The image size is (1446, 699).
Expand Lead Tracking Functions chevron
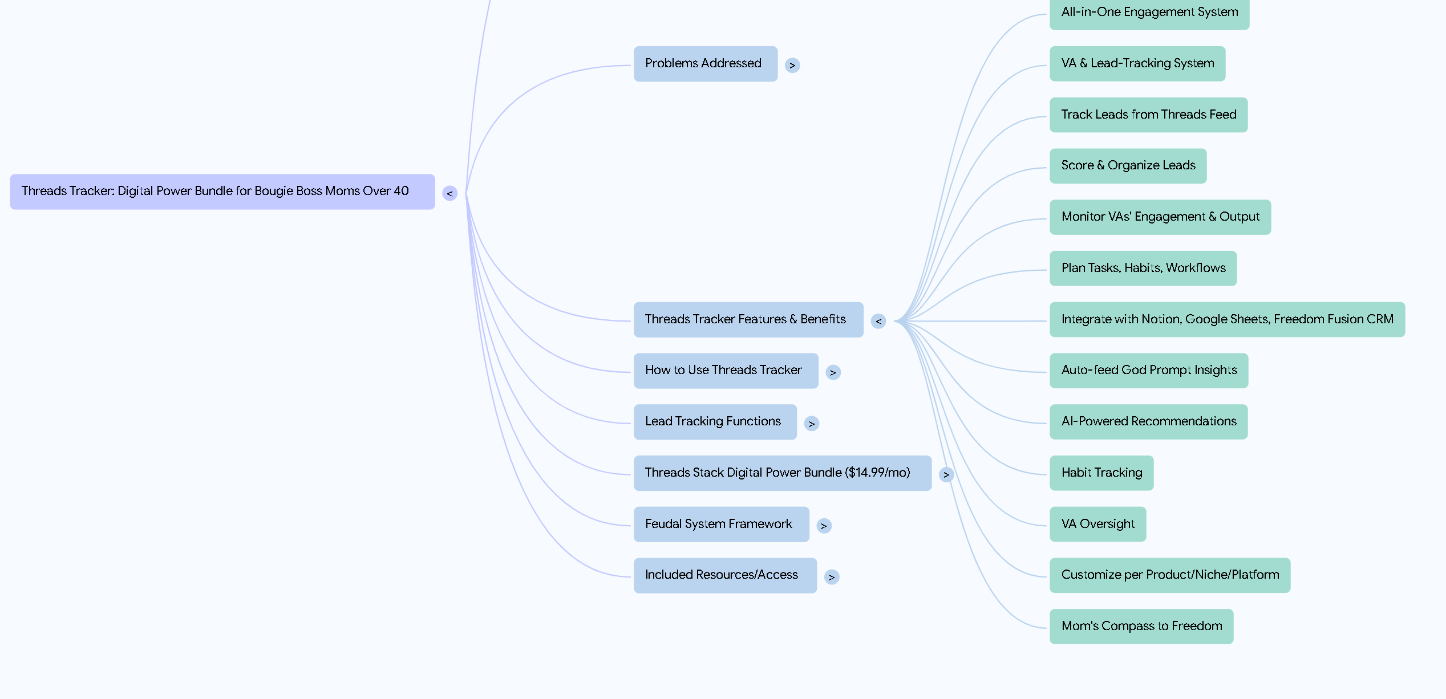[811, 424]
